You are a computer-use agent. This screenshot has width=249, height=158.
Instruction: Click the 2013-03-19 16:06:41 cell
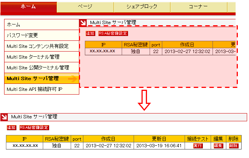click(x=159, y=146)
